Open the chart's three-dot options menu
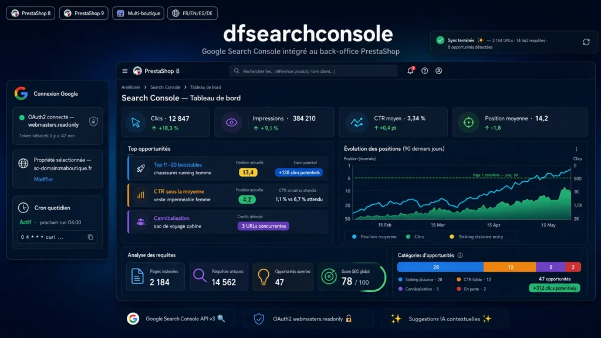Image resolution: width=601 pixels, height=338 pixels. 576,149
